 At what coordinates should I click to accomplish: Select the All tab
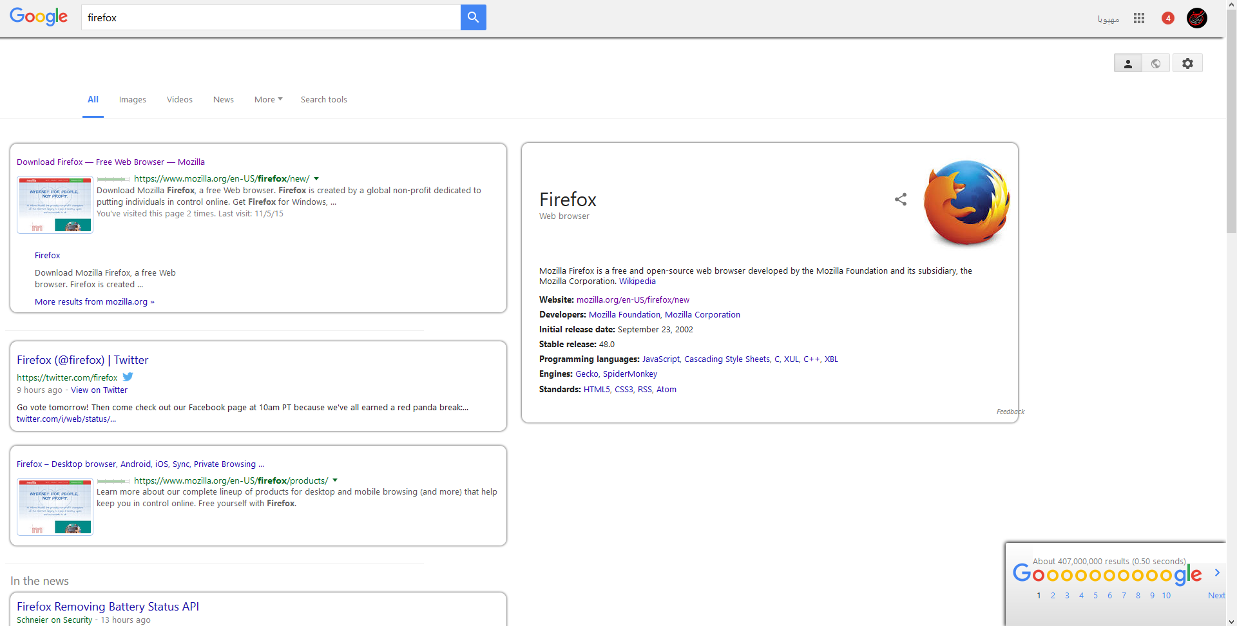tap(93, 99)
